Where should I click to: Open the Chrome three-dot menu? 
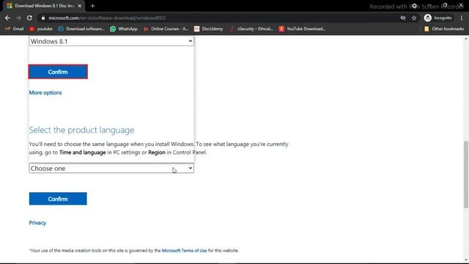click(x=462, y=18)
